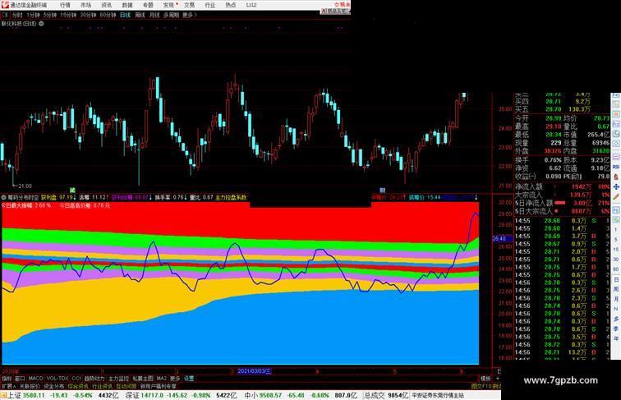This screenshot has height=400, width=621.
Task: Expand the 扩展 panel toggle
Action: tap(9, 386)
